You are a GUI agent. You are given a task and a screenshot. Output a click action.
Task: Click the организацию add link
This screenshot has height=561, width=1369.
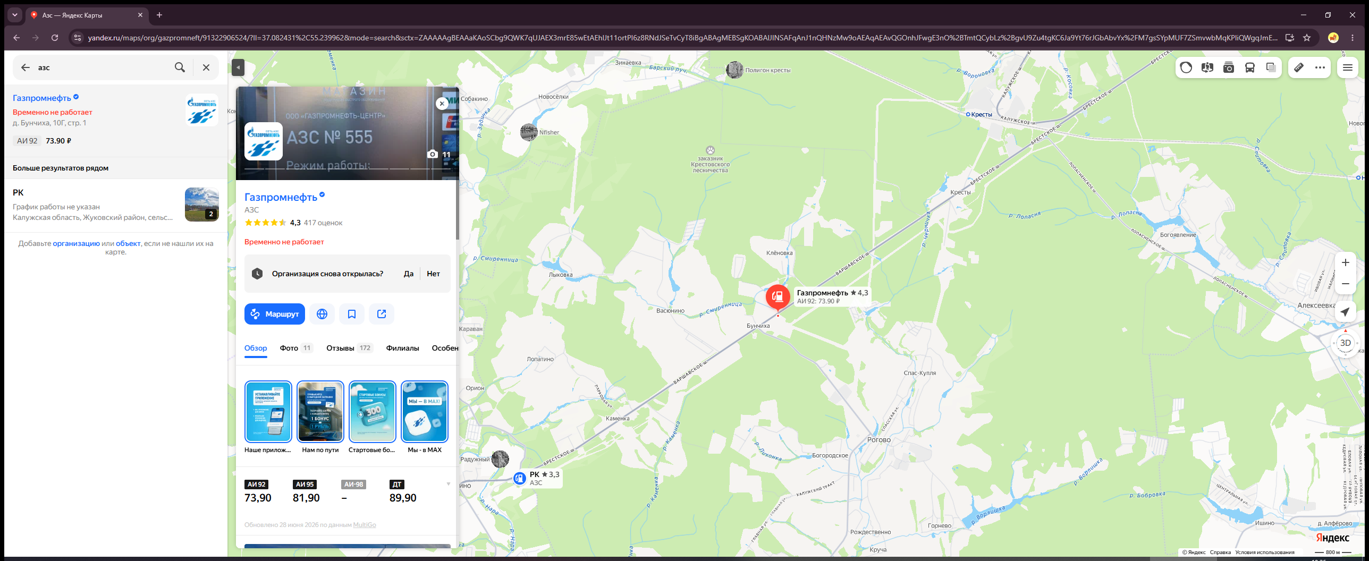point(76,243)
